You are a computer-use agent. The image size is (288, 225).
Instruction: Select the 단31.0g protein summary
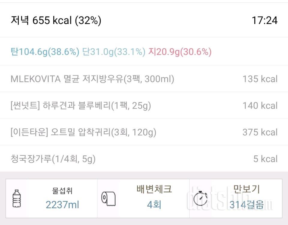point(114,52)
